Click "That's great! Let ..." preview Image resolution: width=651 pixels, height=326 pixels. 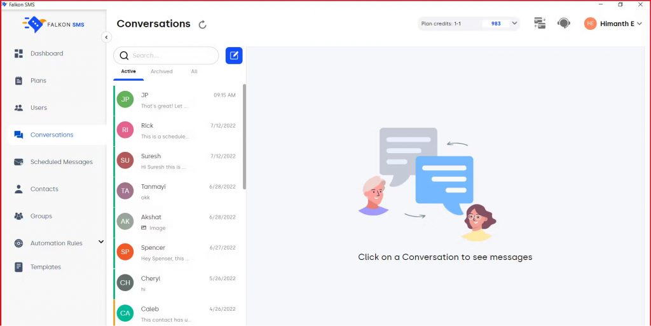(165, 106)
